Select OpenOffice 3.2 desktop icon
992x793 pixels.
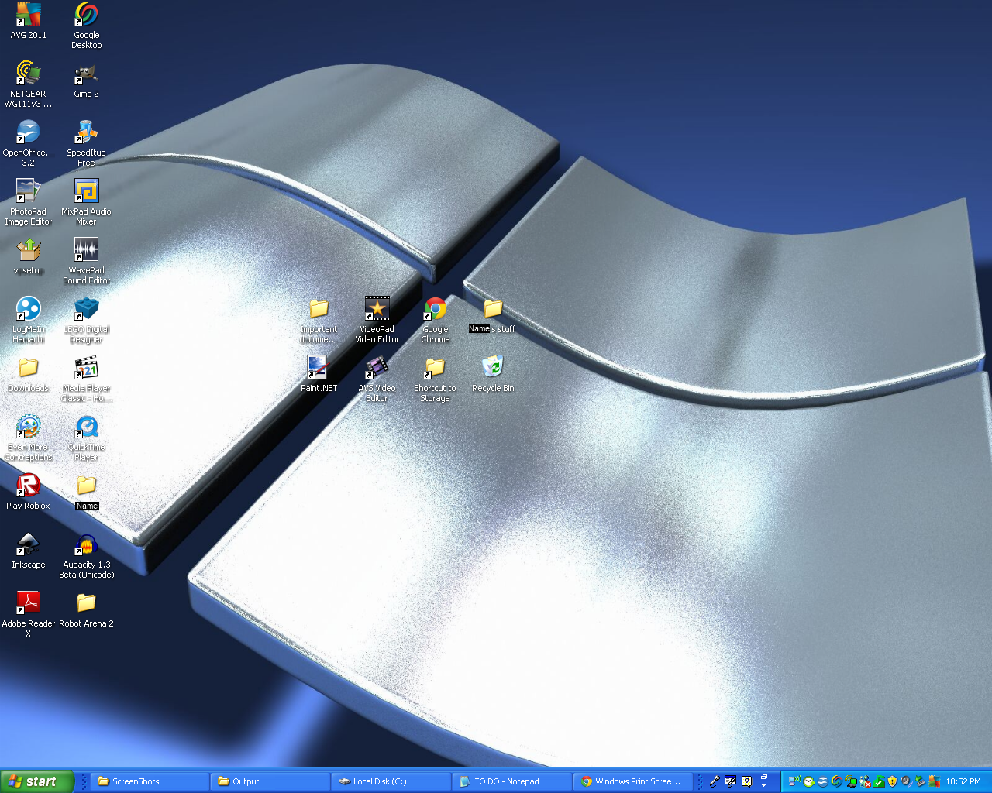click(29, 143)
